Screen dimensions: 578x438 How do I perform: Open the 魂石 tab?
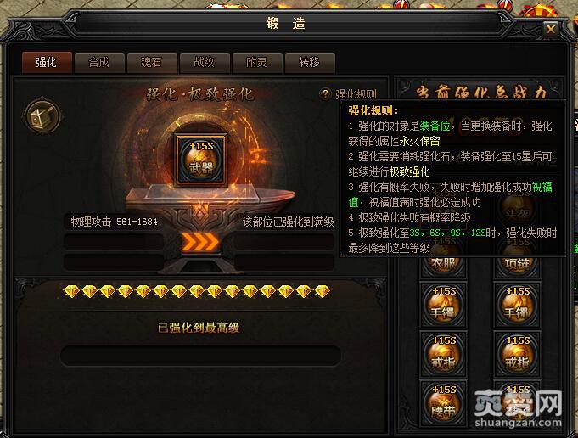(x=152, y=62)
